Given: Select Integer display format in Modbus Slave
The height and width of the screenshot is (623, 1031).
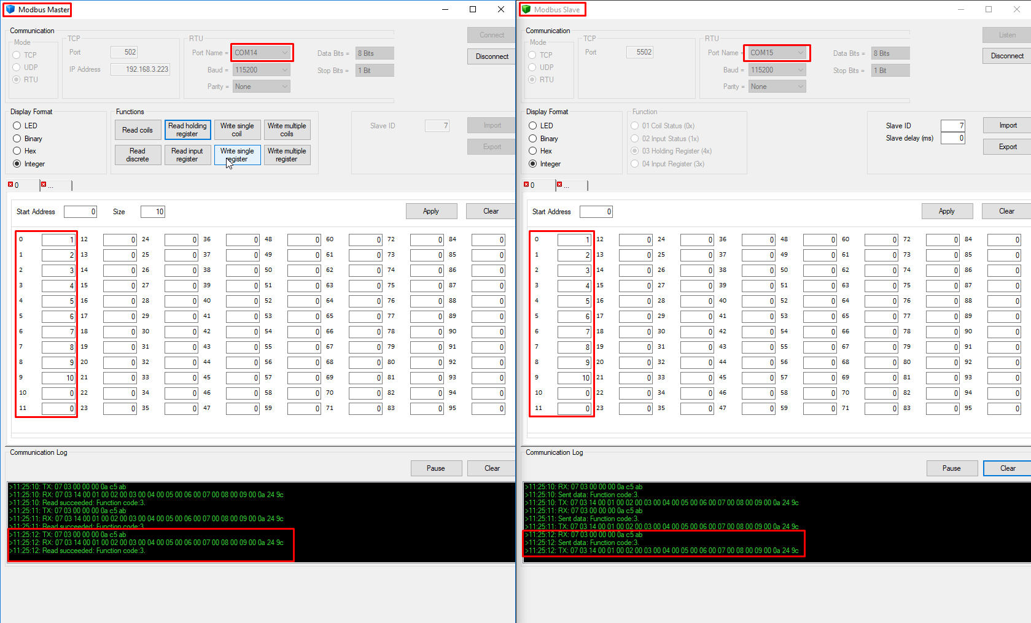Looking at the screenshot, I should coord(533,163).
